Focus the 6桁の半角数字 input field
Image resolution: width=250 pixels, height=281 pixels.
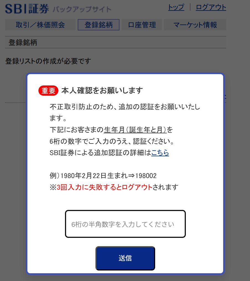point(125,224)
